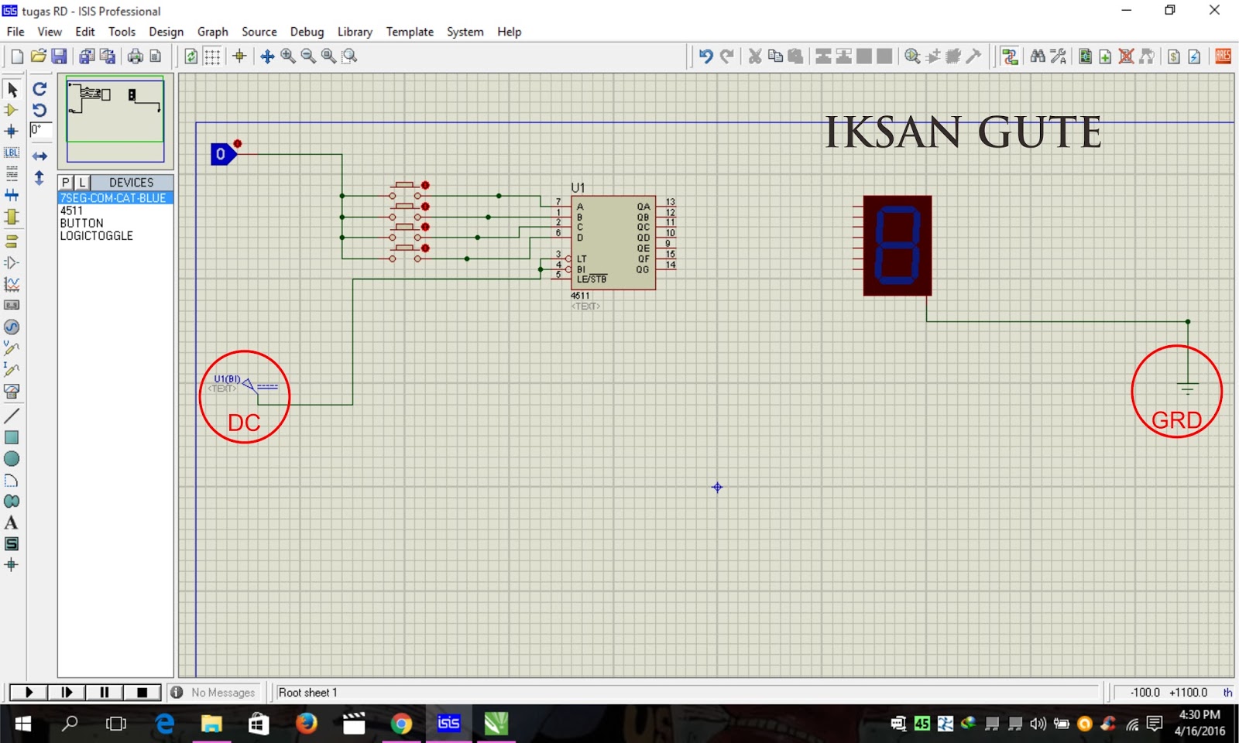
Task: Select 4511 in the Devices list
Action: coord(71,210)
